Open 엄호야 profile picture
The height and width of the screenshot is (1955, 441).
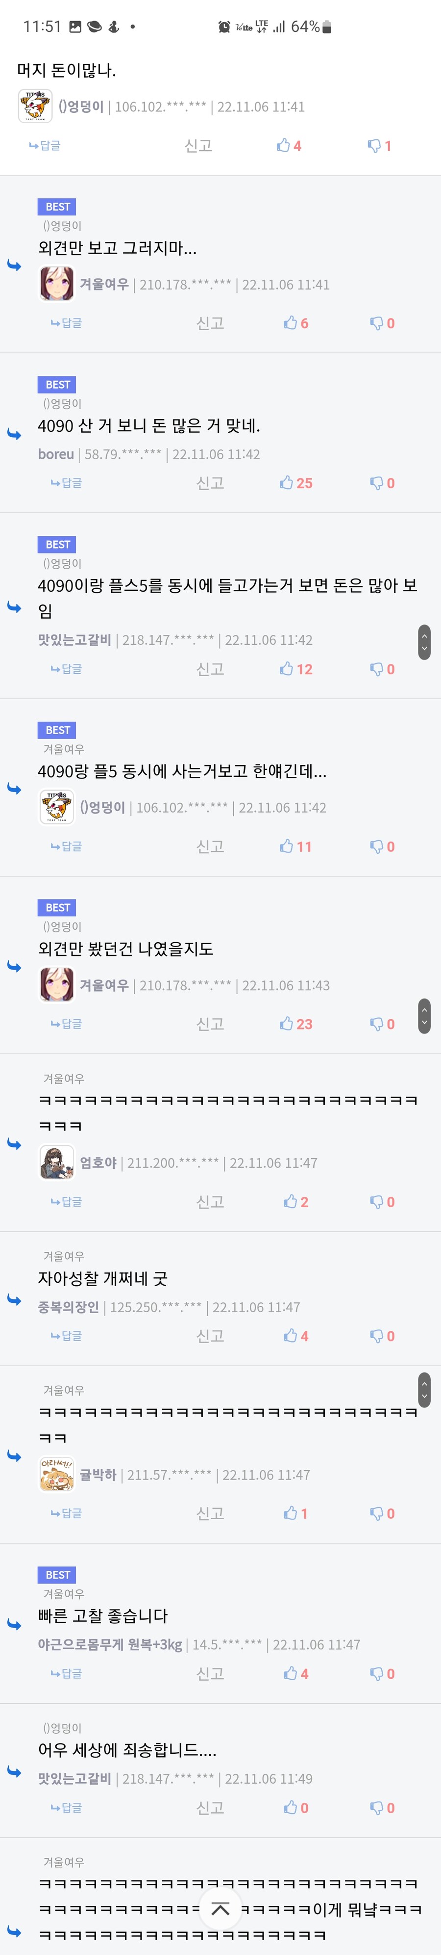57,1162
